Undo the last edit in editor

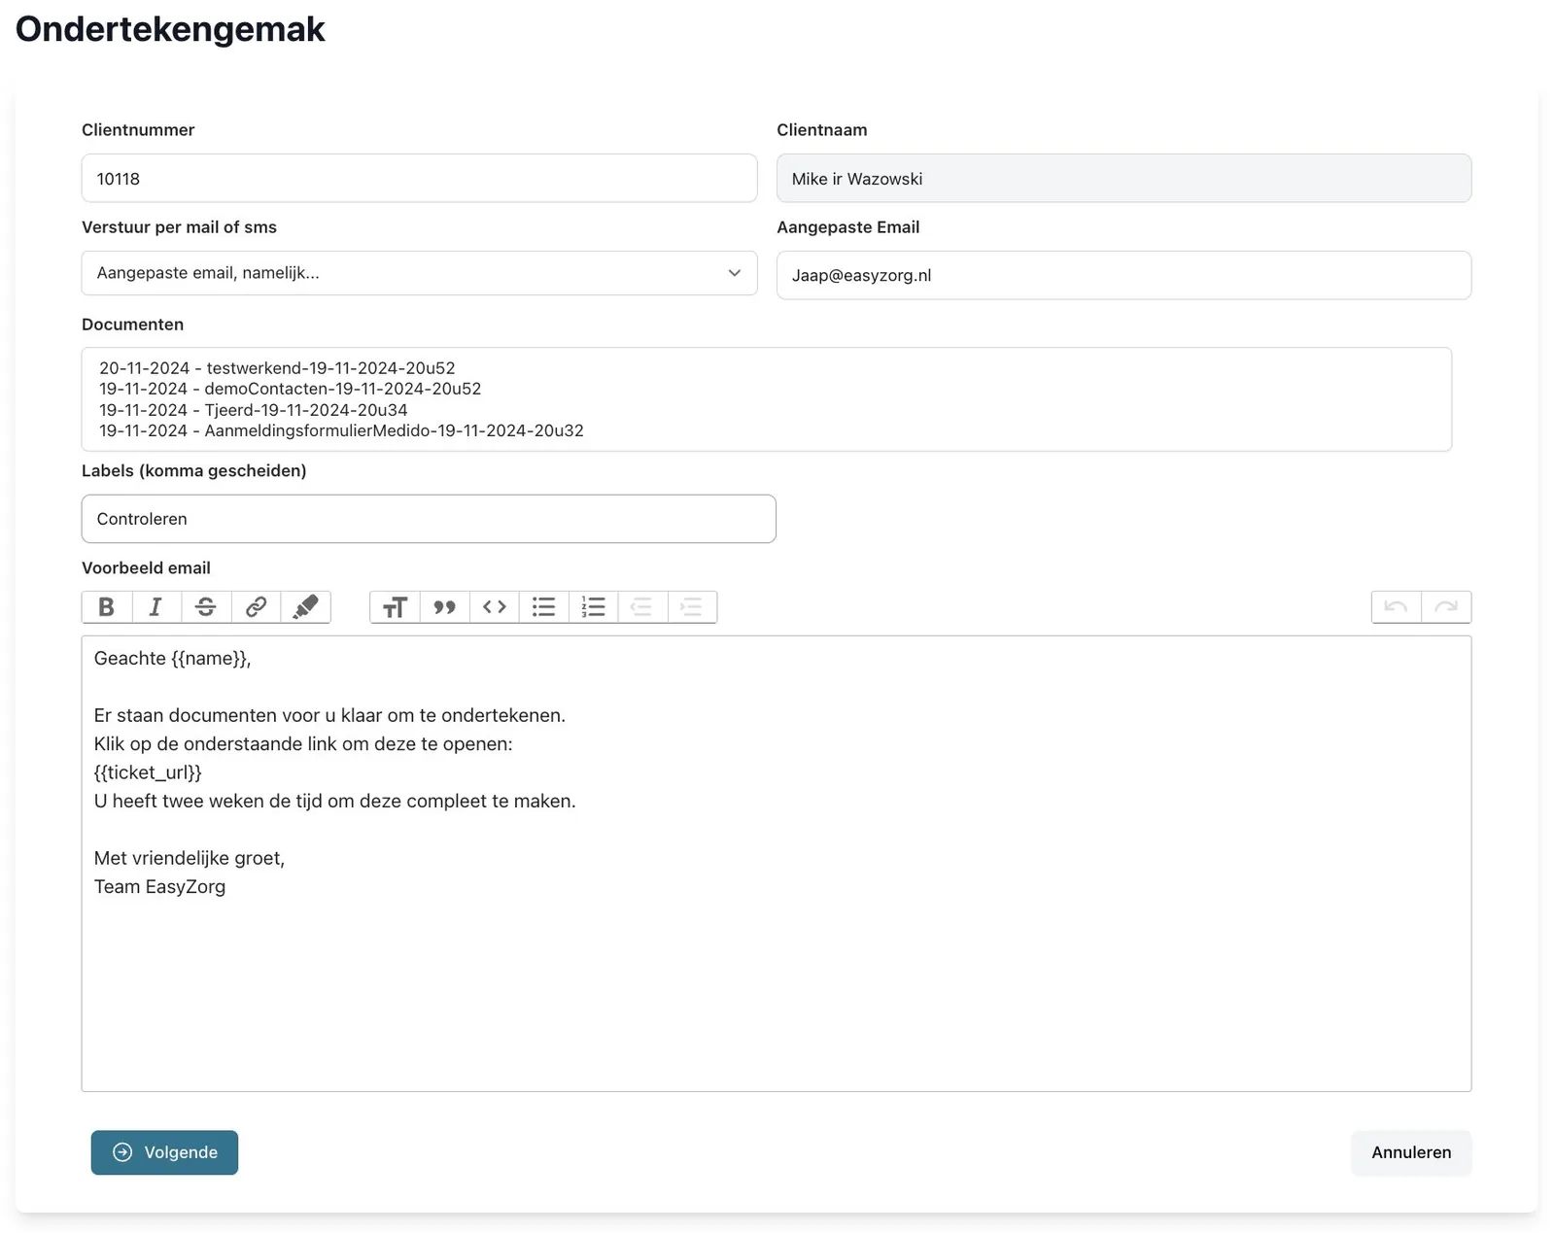[x=1396, y=607]
